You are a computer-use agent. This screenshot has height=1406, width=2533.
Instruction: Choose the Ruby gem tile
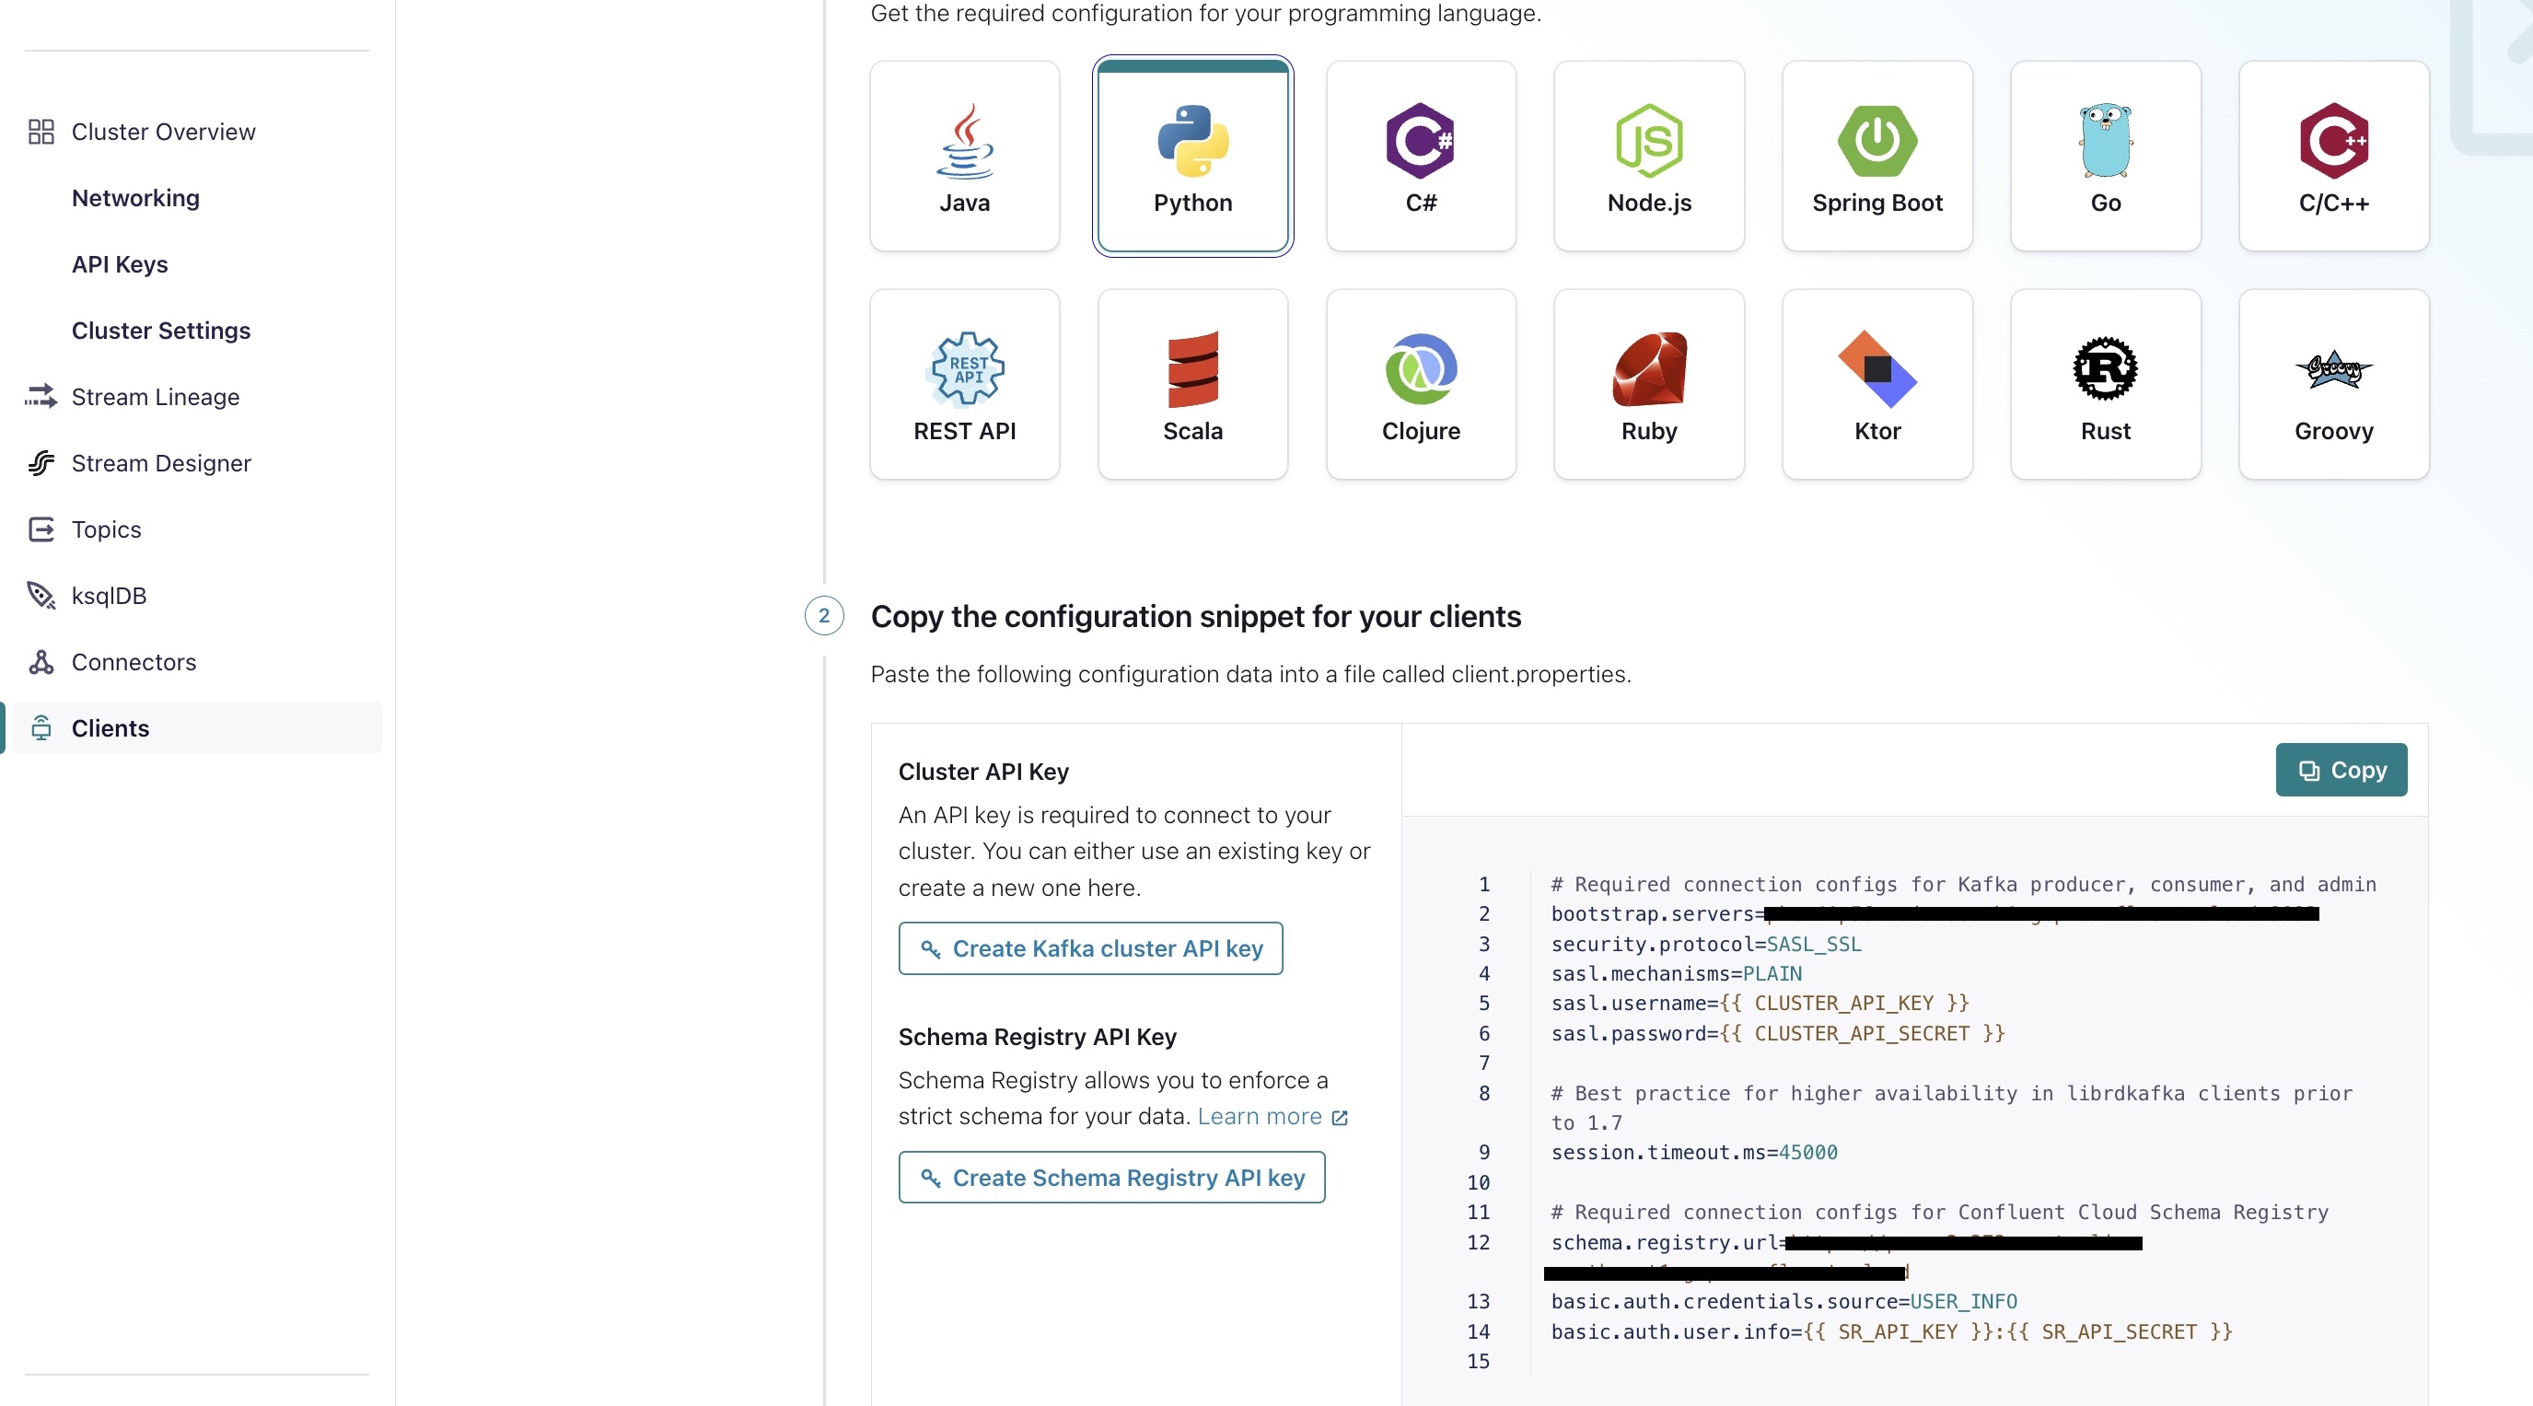[x=1648, y=385]
